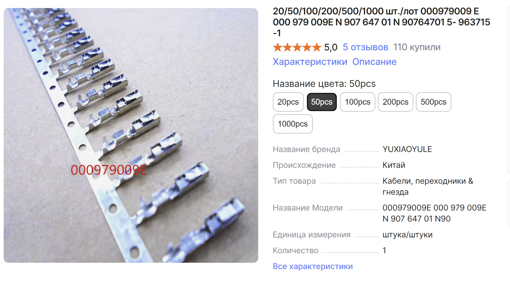Choose the 200pcs option
Screen dimensions: 510x283
tap(396, 102)
